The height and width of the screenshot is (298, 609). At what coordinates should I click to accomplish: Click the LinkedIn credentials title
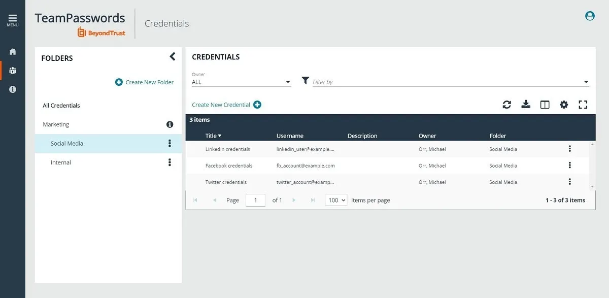click(x=227, y=149)
